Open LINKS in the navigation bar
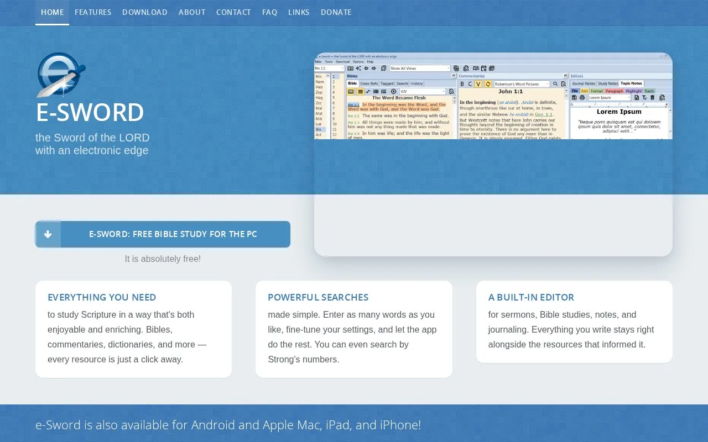The width and height of the screenshot is (708, 442). pyautogui.click(x=299, y=12)
